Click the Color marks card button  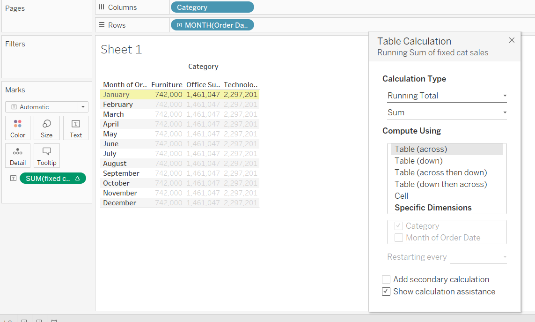pos(18,128)
